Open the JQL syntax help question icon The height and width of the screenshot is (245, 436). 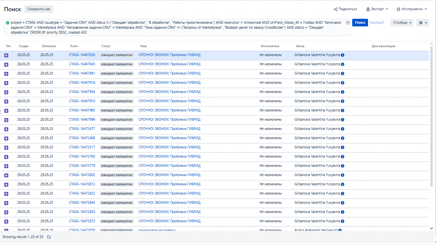[x=348, y=23]
